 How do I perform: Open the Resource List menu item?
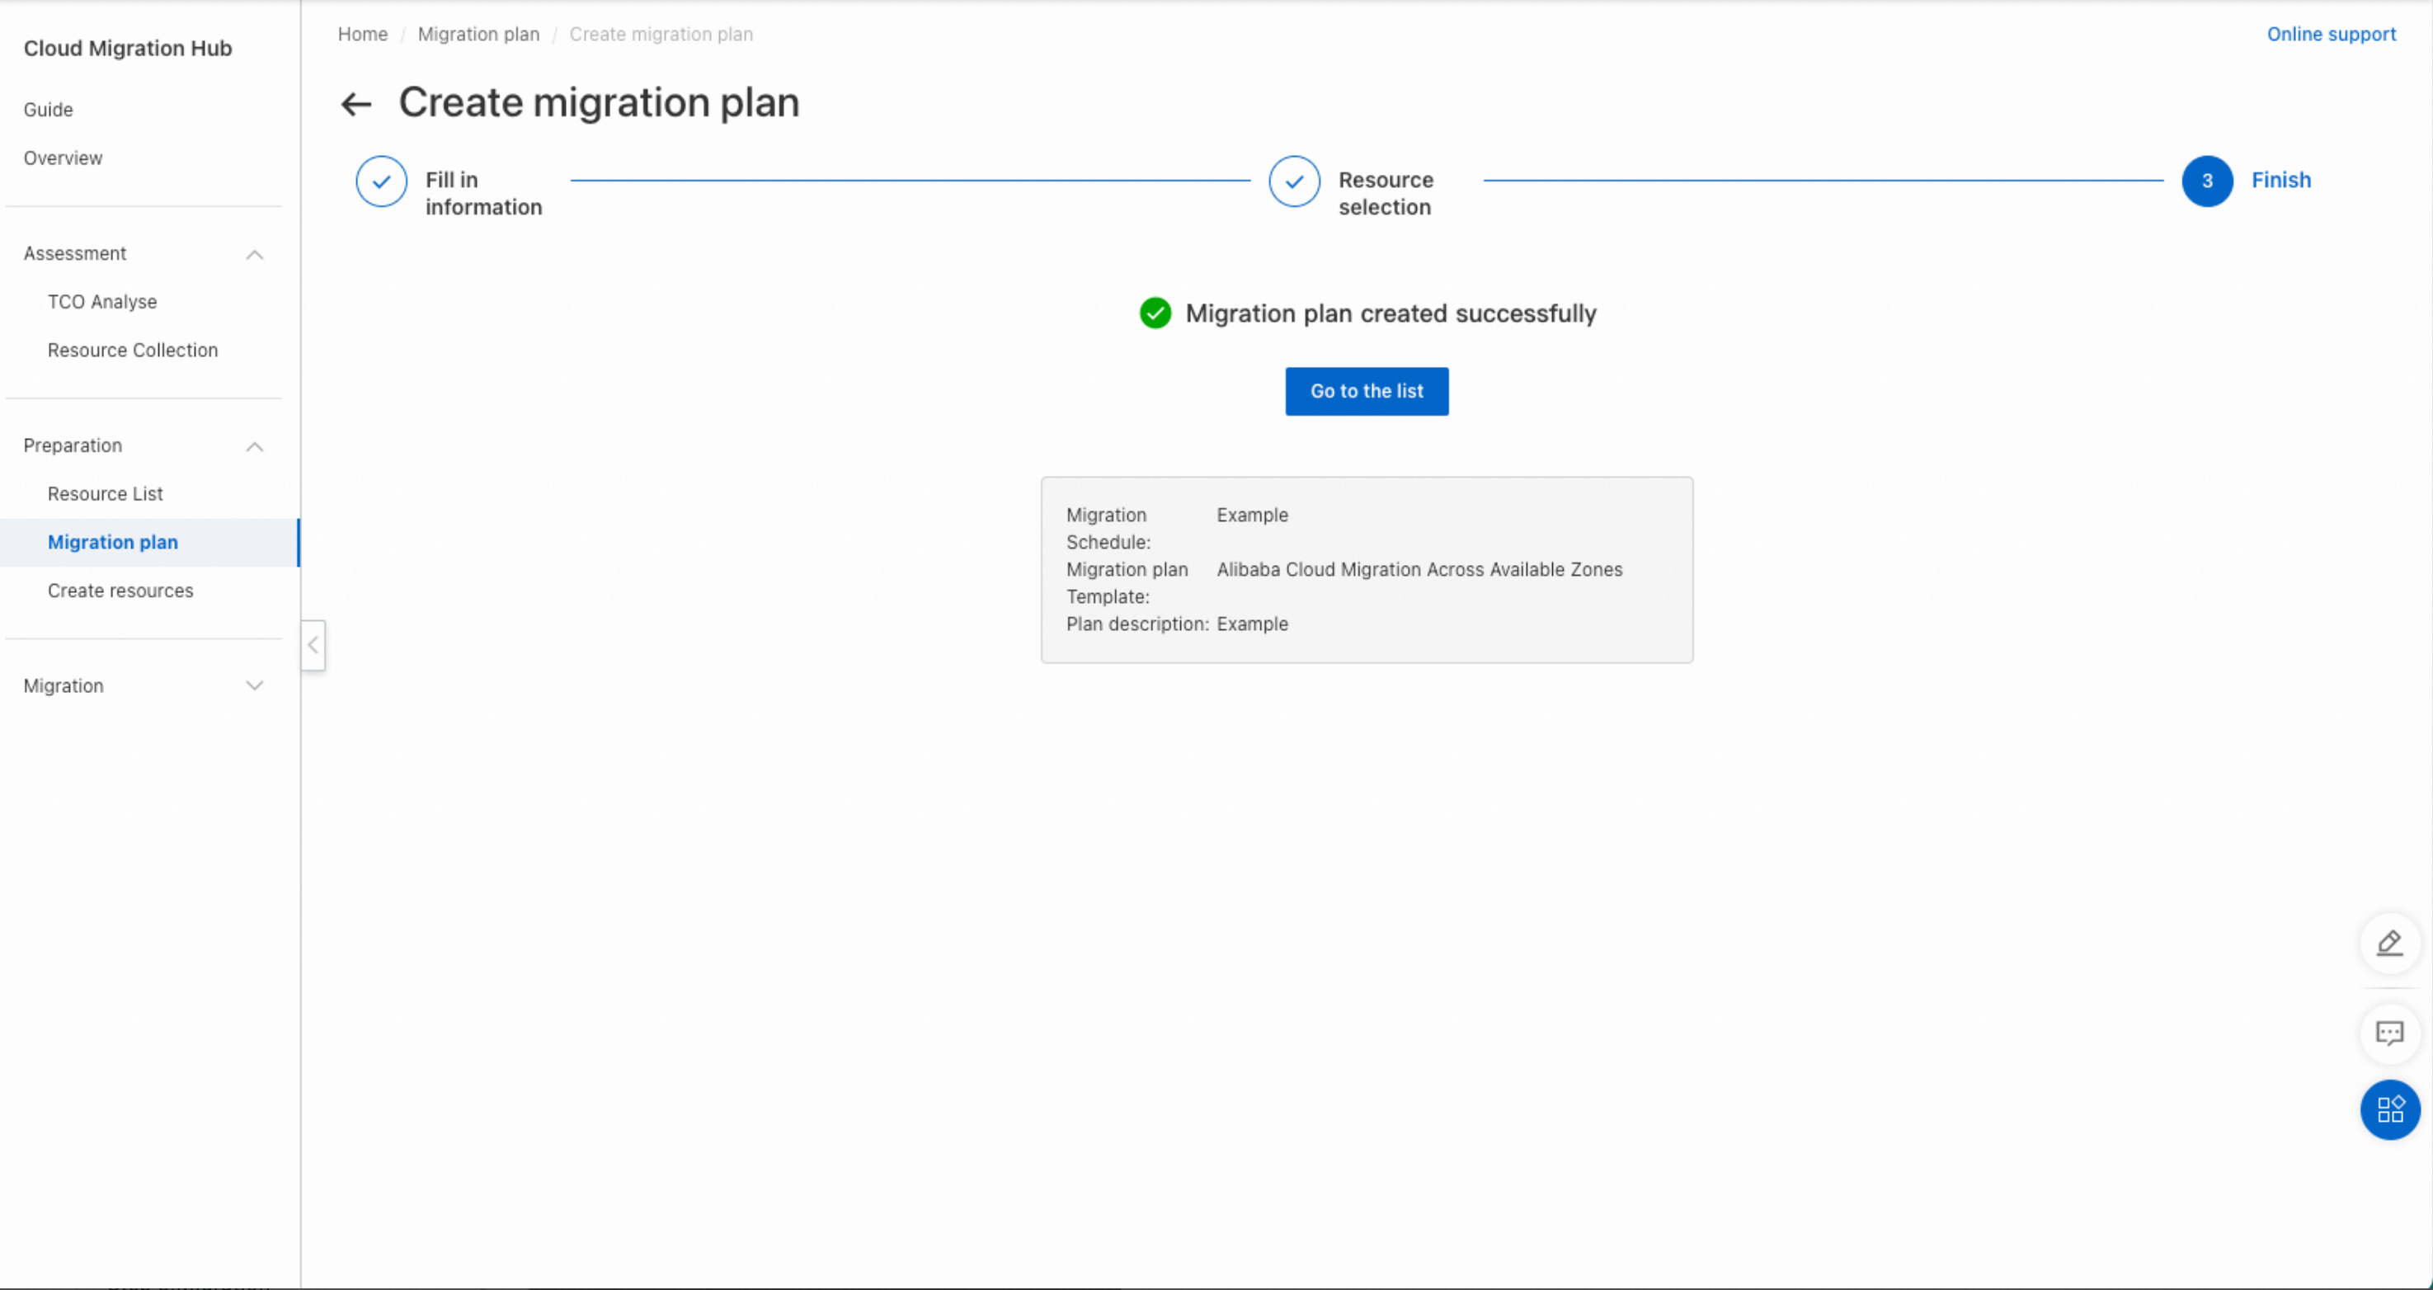tap(105, 494)
